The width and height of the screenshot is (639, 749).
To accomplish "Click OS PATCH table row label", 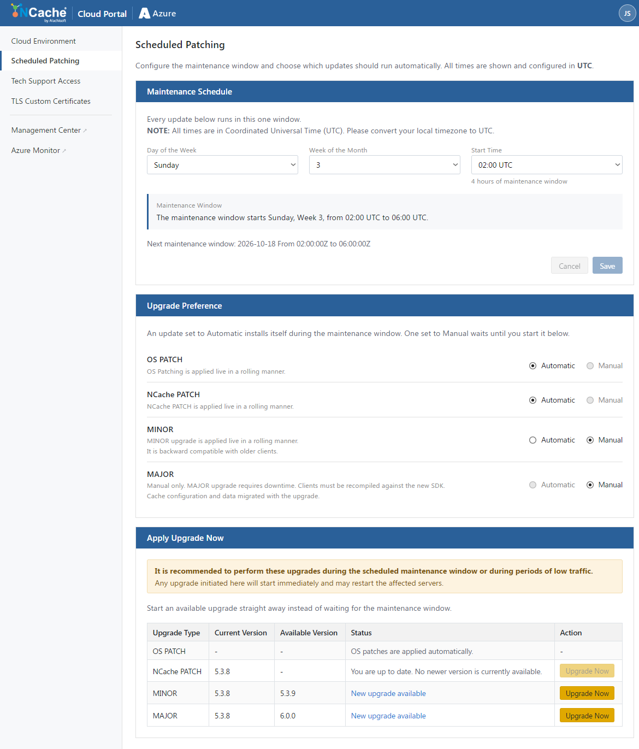I will (x=169, y=651).
